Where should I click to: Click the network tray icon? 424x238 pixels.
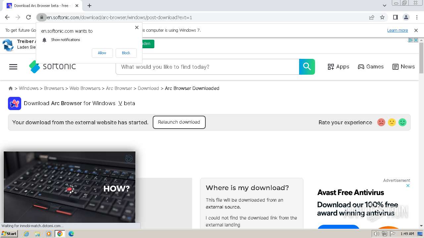385,234
